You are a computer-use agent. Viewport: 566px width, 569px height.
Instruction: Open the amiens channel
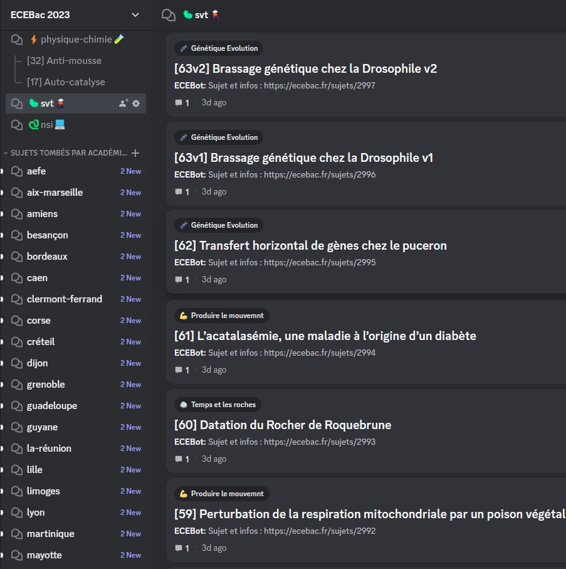point(76,214)
